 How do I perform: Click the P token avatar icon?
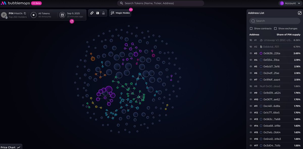coord(4,15)
